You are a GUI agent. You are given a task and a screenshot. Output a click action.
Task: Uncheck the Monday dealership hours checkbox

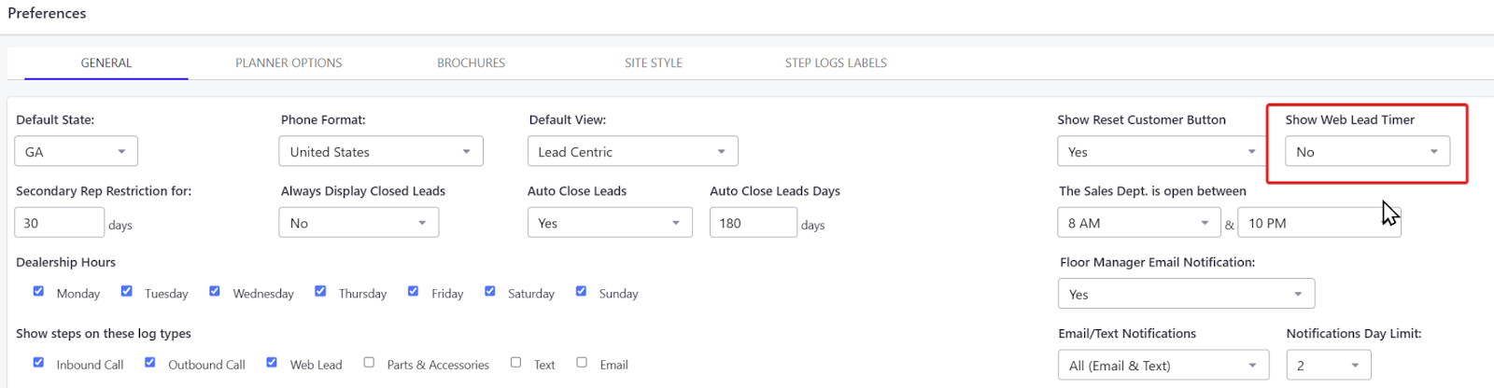click(38, 292)
